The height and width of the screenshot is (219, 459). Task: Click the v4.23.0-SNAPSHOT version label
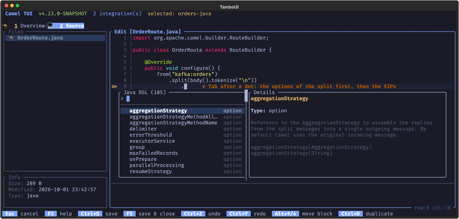[63, 14]
